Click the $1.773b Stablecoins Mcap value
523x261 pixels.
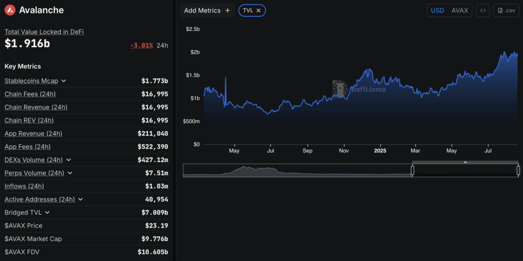click(154, 81)
